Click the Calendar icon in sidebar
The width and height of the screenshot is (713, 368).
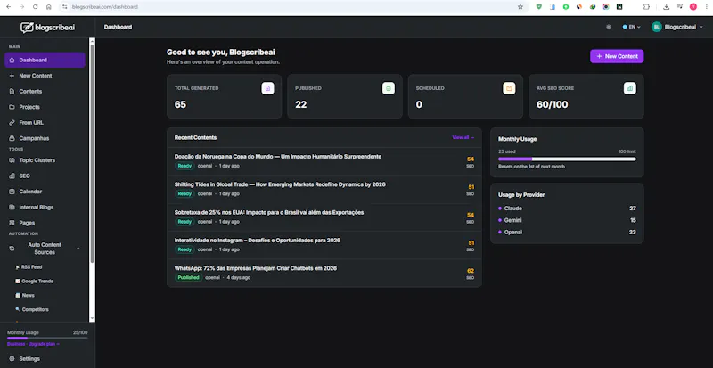tap(12, 192)
